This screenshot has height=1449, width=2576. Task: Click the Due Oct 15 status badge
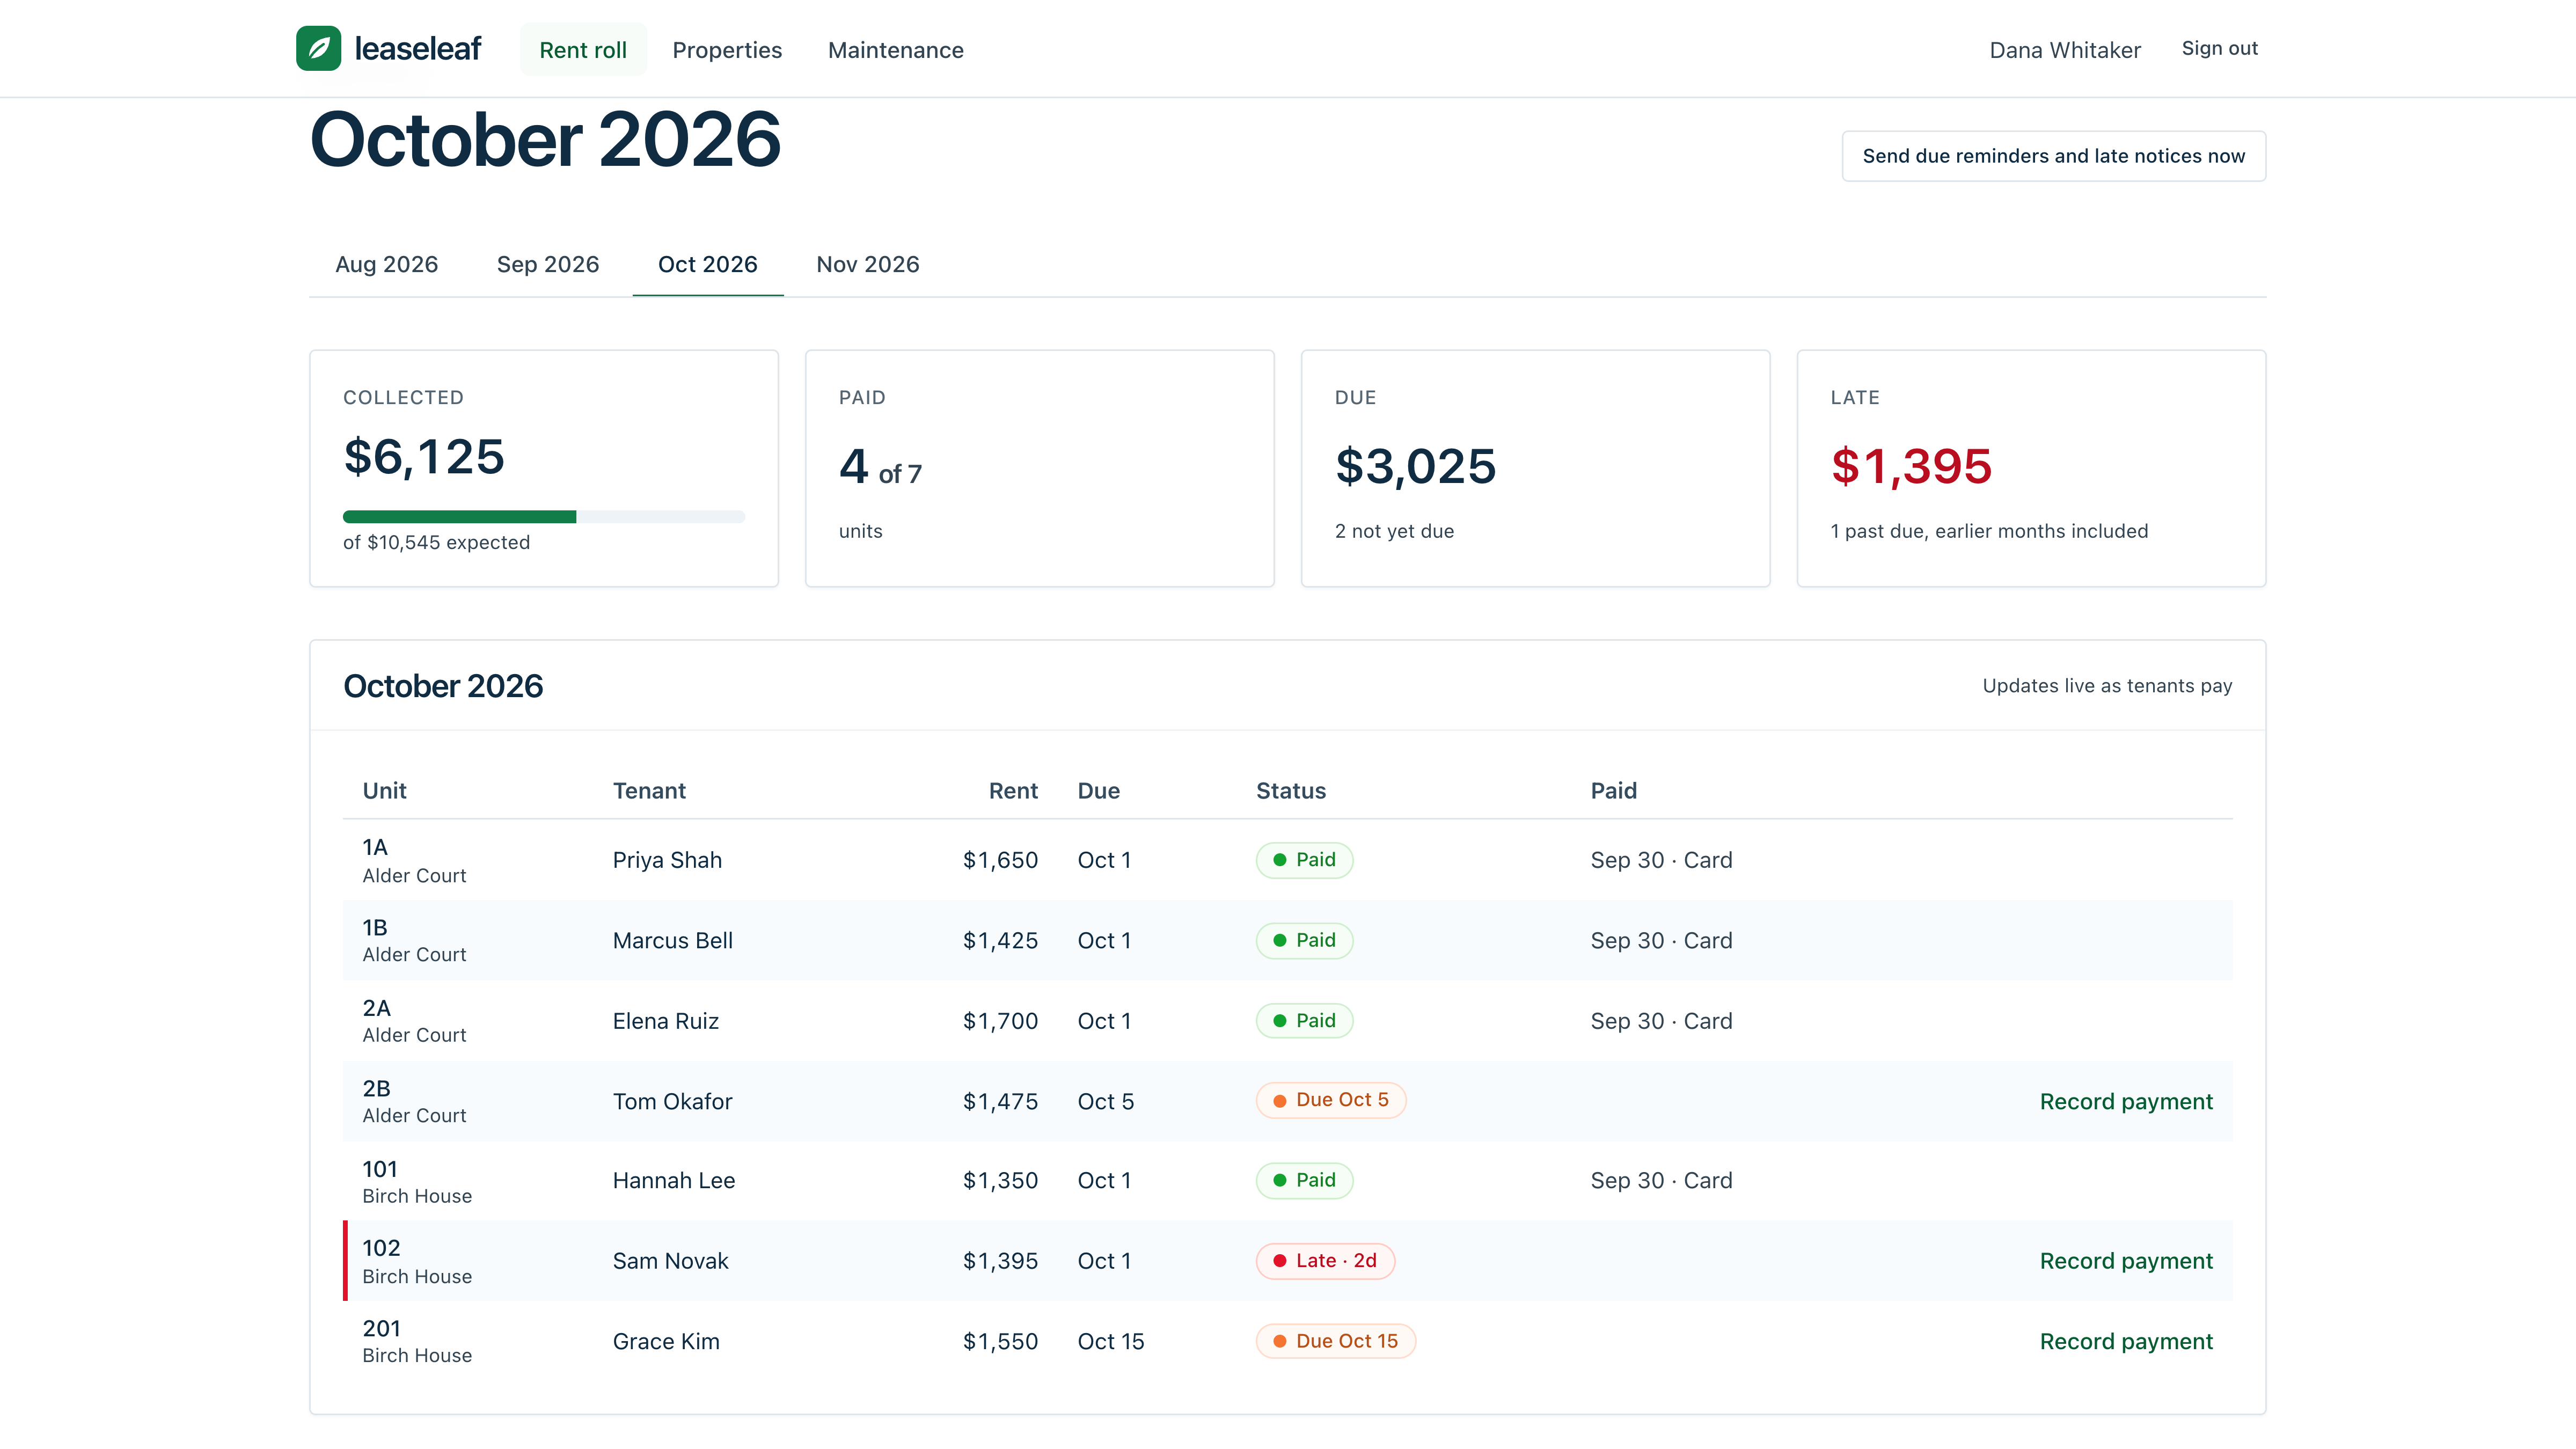[x=1336, y=1341]
